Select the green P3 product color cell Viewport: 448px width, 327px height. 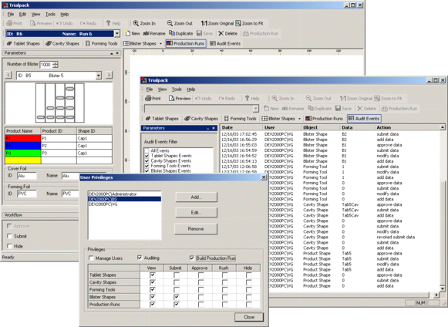(x=23, y=153)
